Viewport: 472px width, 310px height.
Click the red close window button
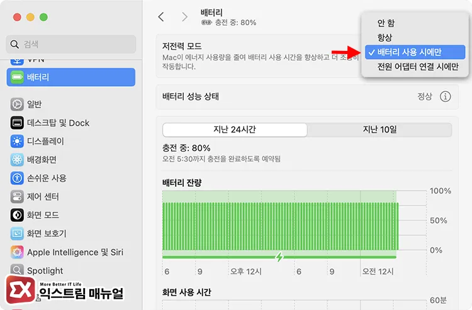click(x=17, y=17)
